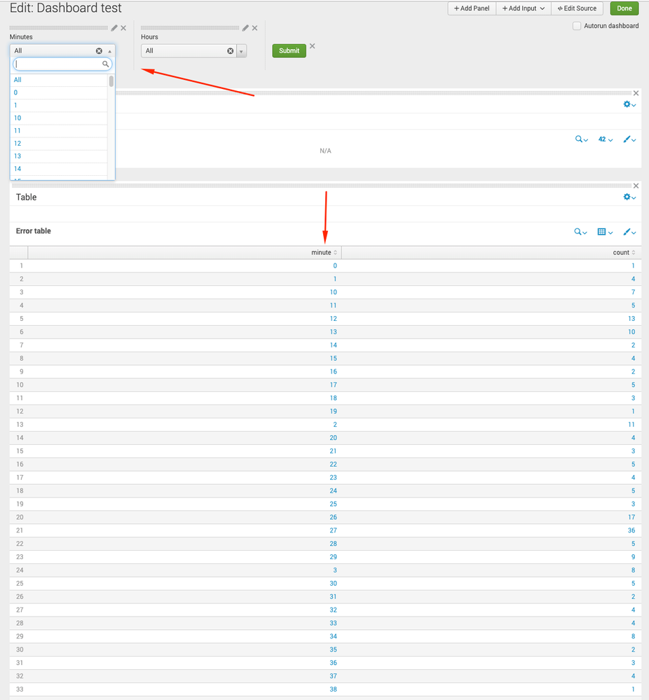Open the Add Input dropdown

point(523,8)
